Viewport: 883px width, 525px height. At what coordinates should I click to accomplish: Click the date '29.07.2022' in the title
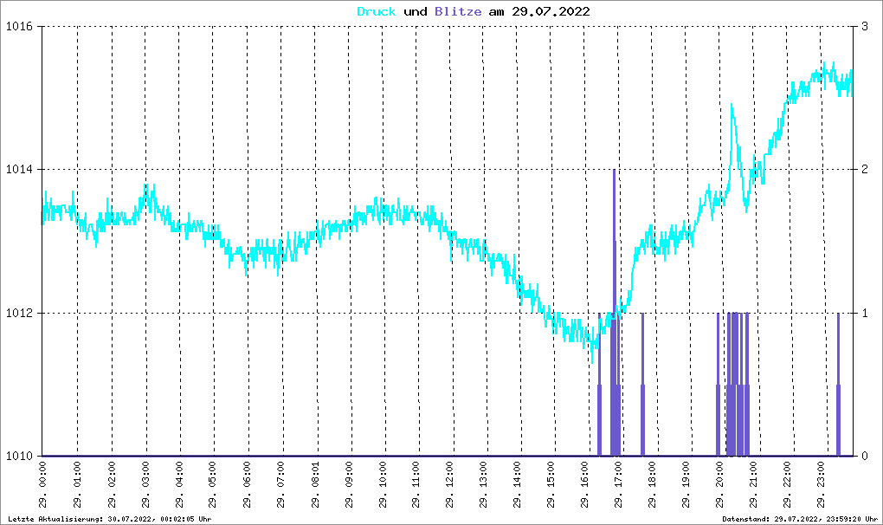(x=551, y=11)
